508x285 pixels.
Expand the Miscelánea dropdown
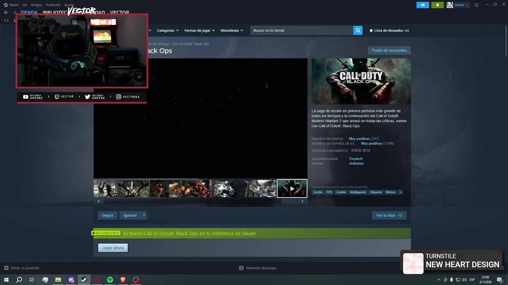pos(232,30)
